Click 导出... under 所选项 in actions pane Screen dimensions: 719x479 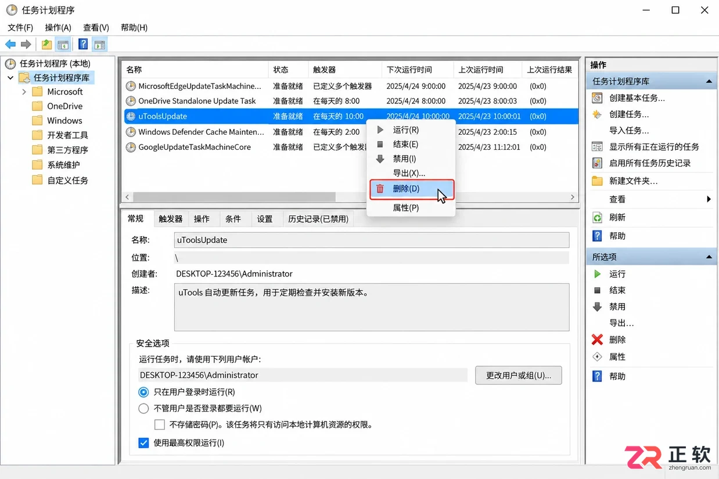pyautogui.click(x=621, y=323)
